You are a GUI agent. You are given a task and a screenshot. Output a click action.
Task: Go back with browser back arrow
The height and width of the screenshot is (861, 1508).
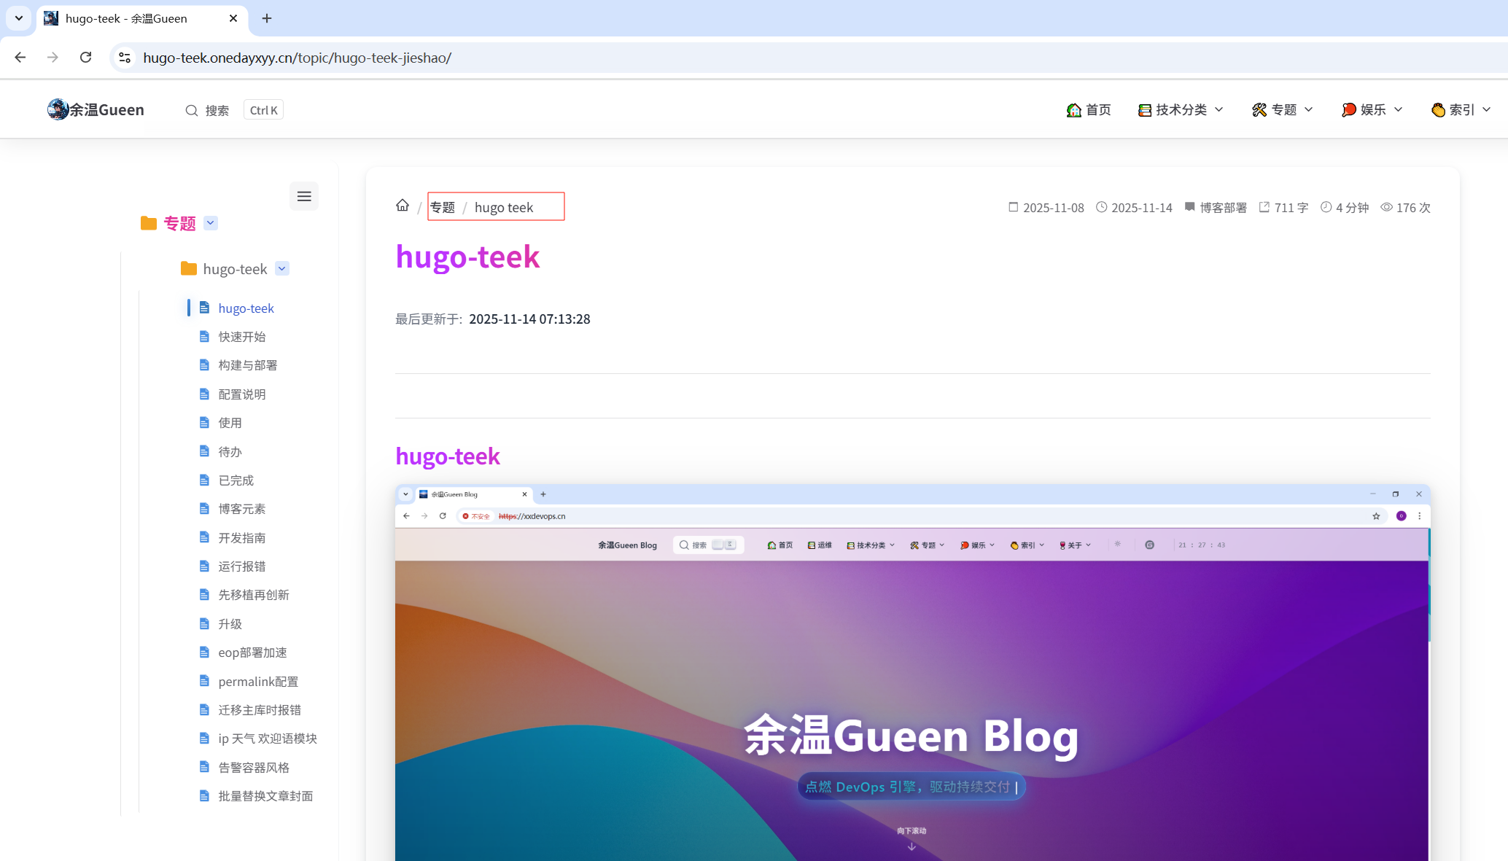tap(20, 58)
